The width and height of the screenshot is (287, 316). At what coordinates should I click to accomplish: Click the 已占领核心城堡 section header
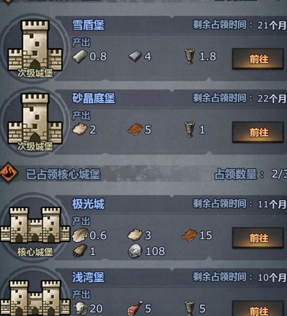(63, 174)
